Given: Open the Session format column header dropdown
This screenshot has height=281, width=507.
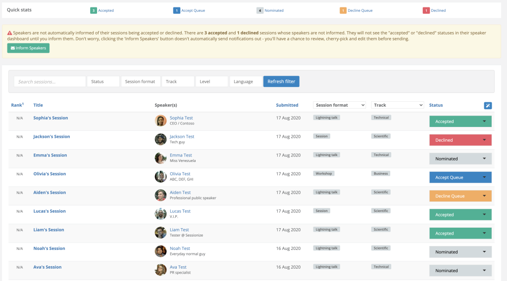Looking at the screenshot, I should (339, 105).
